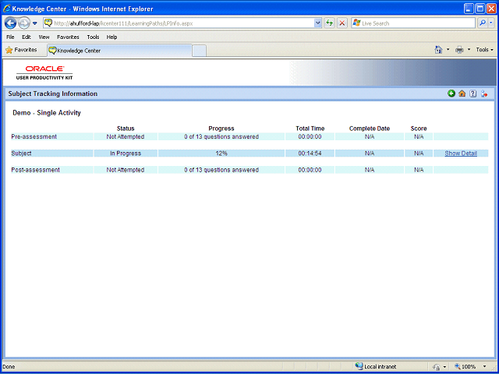Click the IE toolbar Home icon

pyautogui.click(x=438, y=50)
